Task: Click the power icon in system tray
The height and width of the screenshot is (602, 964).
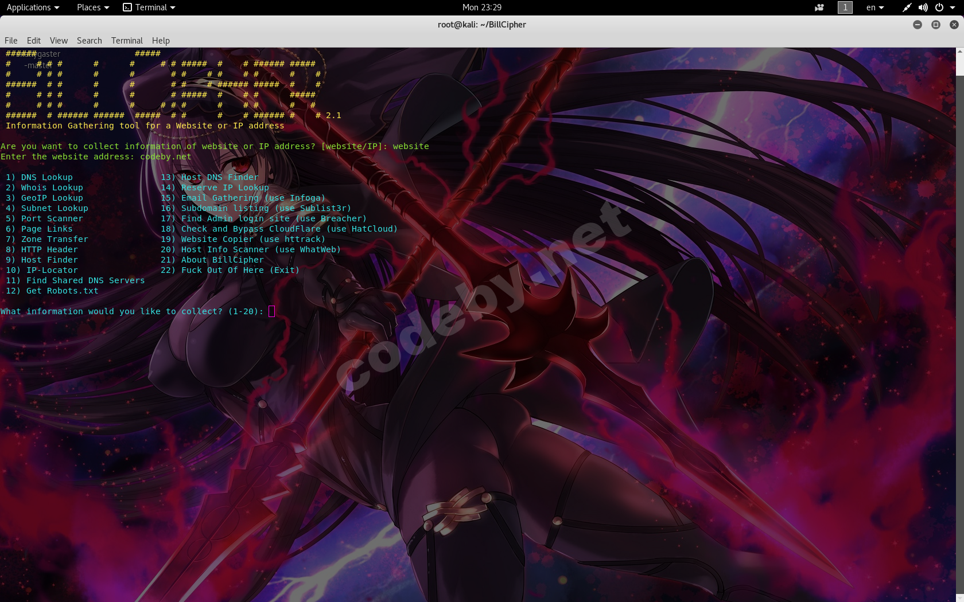Action: click(x=939, y=7)
